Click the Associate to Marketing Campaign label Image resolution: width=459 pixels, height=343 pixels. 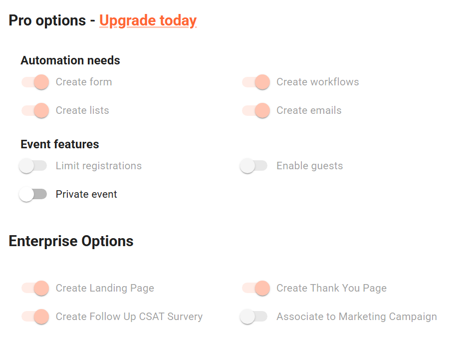pos(357,317)
